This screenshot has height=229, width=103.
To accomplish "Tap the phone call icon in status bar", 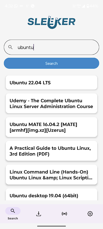I will 33,6.
